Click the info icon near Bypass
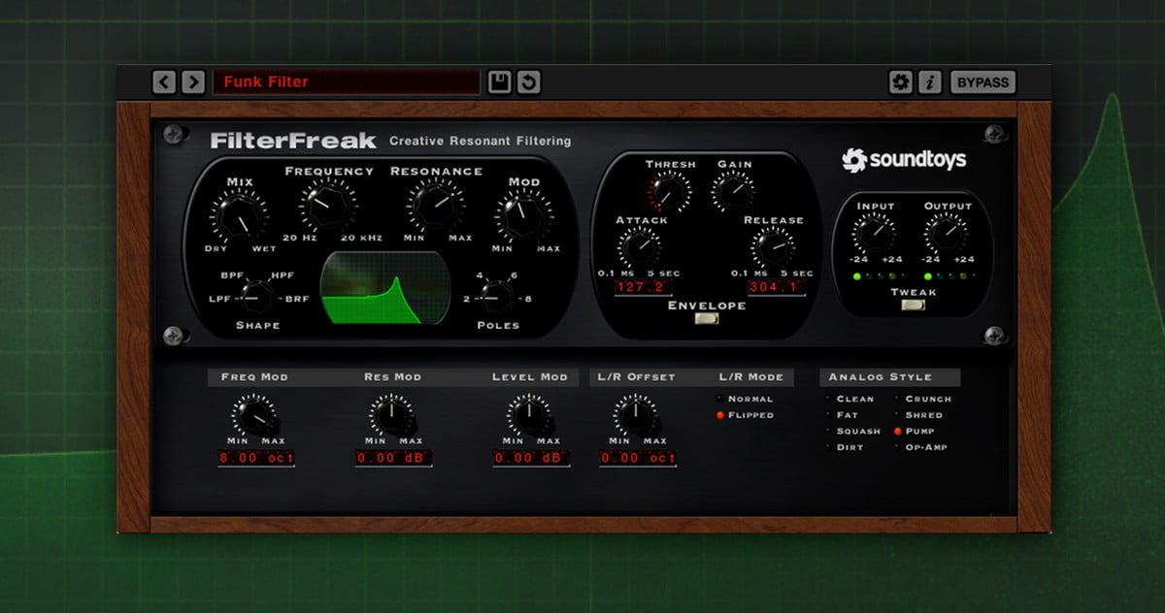Screen dimensions: 1165x613 coord(929,82)
